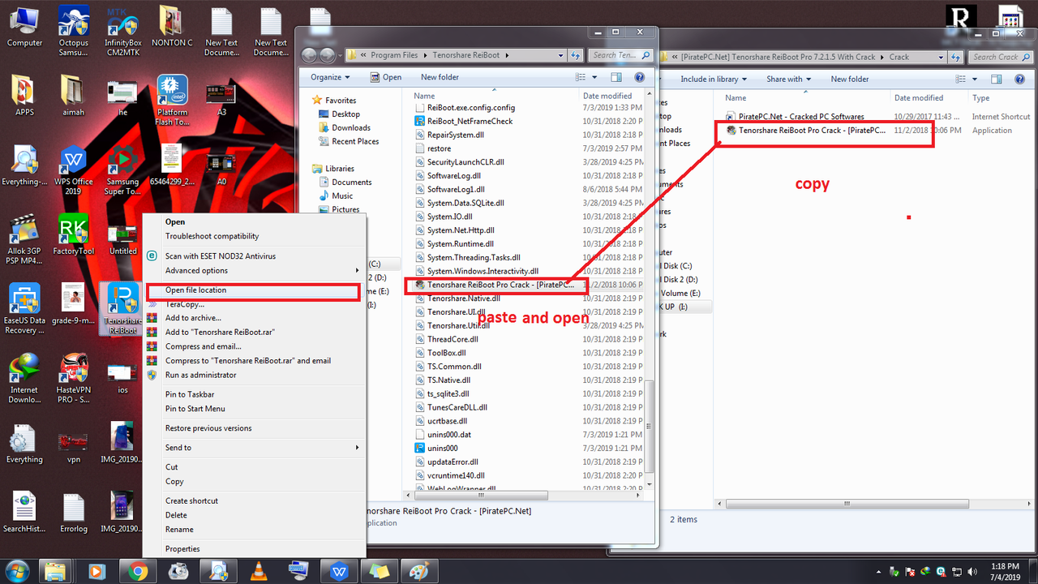Open VLC media player from taskbar
Image resolution: width=1038 pixels, height=584 pixels.
pyautogui.click(x=259, y=571)
